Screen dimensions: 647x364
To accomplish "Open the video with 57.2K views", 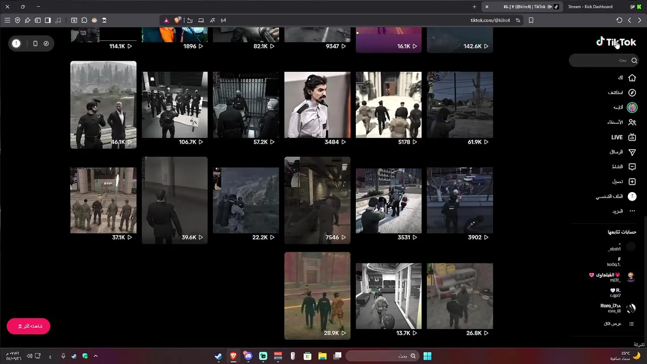I will pyautogui.click(x=246, y=105).
